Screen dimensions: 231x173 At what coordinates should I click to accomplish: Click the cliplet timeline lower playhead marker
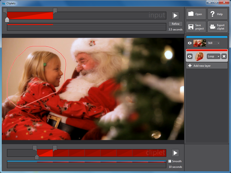(x=37, y=157)
